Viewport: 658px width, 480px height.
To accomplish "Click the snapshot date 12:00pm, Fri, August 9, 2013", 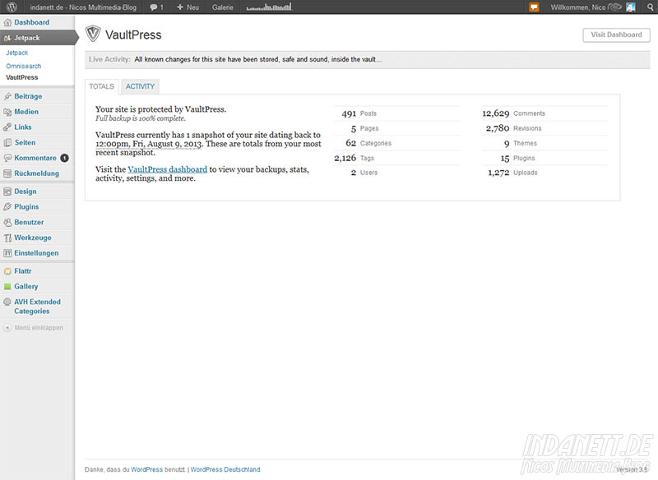I will tap(149, 144).
